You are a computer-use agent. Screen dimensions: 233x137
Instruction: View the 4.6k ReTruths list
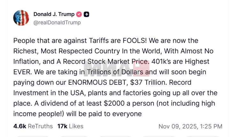(x=33, y=126)
